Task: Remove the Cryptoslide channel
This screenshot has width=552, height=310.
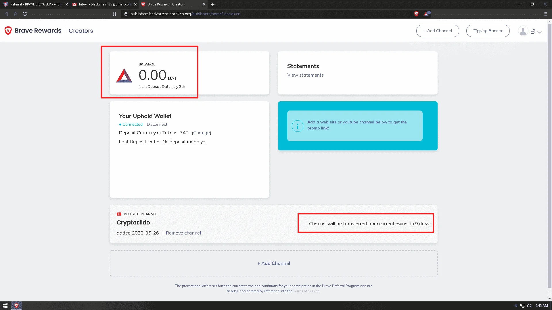Action: (183, 233)
